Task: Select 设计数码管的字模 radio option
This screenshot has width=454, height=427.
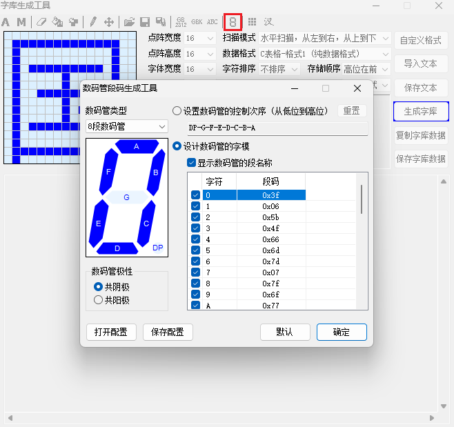Action: click(x=177, y=146)
